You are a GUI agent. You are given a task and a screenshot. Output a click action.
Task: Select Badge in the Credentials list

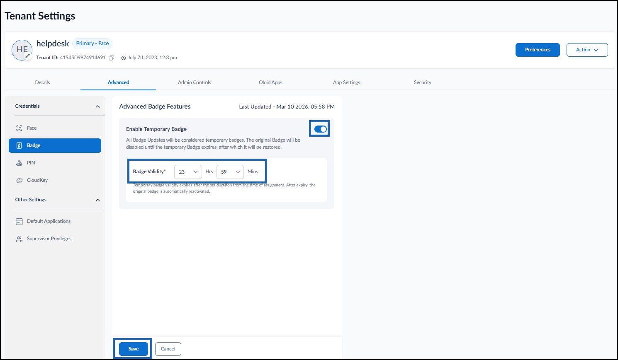[x=55, y=145]
